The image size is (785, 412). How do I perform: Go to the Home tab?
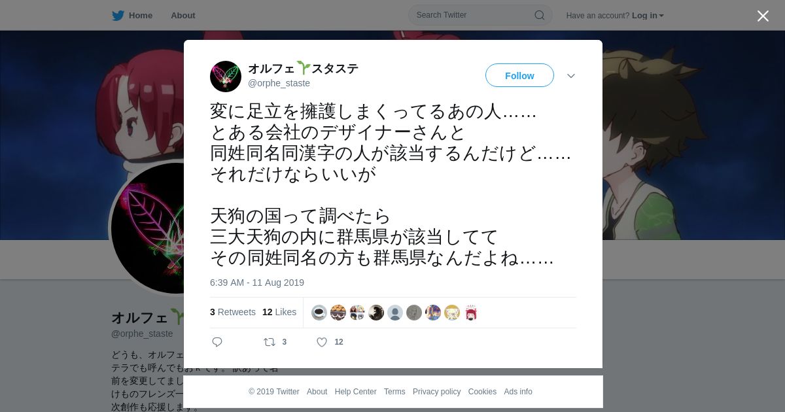point(141,15)
